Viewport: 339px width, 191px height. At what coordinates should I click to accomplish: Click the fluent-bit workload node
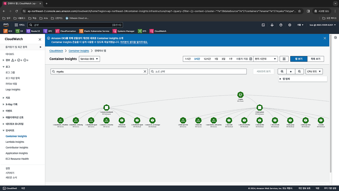tap(122, 120)
